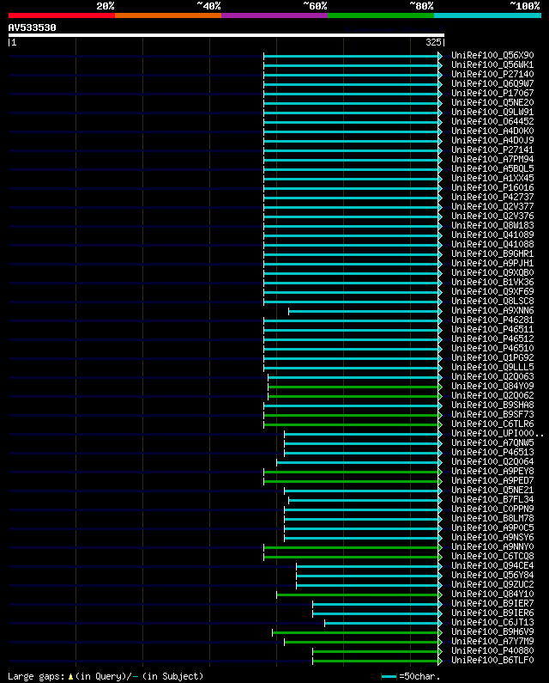Select the UniRef100_Q2Q062 label
Viewport: 549px width, 683px height.
(x=492, y=395)
